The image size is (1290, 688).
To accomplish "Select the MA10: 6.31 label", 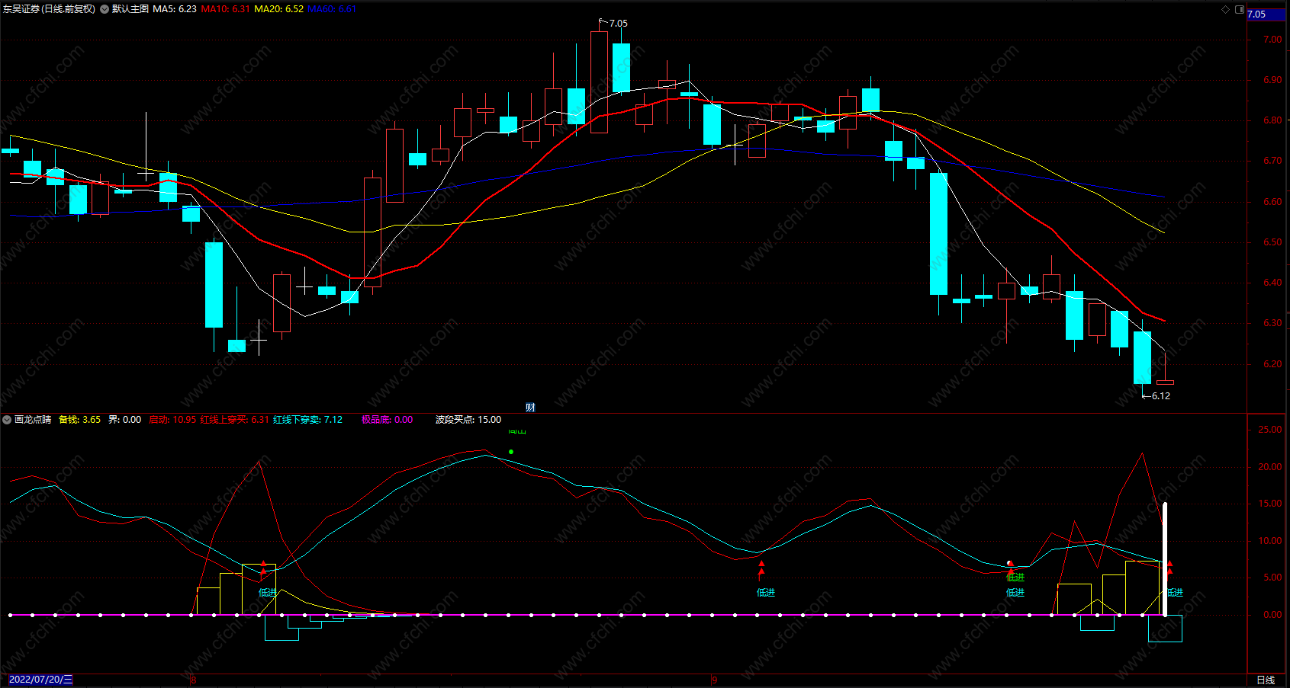I will pos(225,9).
